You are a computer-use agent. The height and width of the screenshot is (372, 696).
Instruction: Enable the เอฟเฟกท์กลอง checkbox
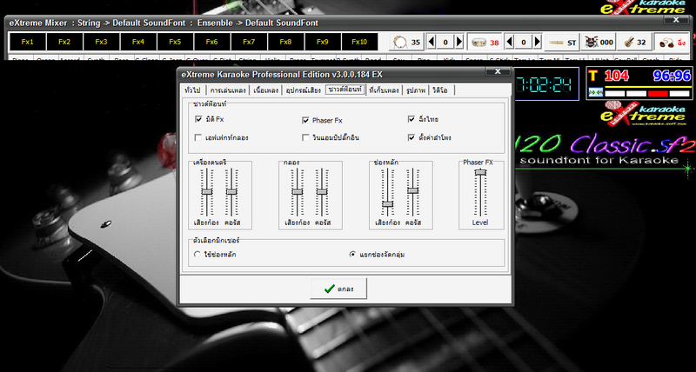click(x=199, y=137)
